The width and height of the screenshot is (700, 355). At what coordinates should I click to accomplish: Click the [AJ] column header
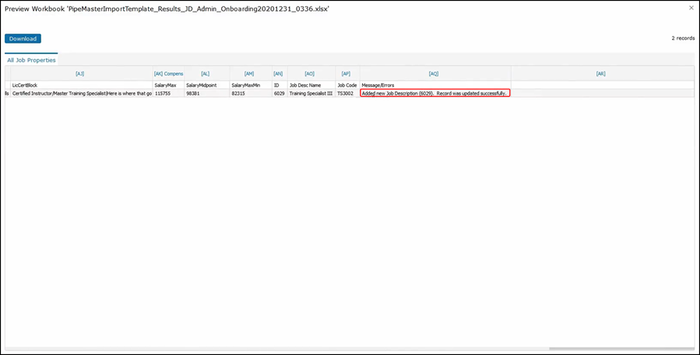[x=79, y=73]
